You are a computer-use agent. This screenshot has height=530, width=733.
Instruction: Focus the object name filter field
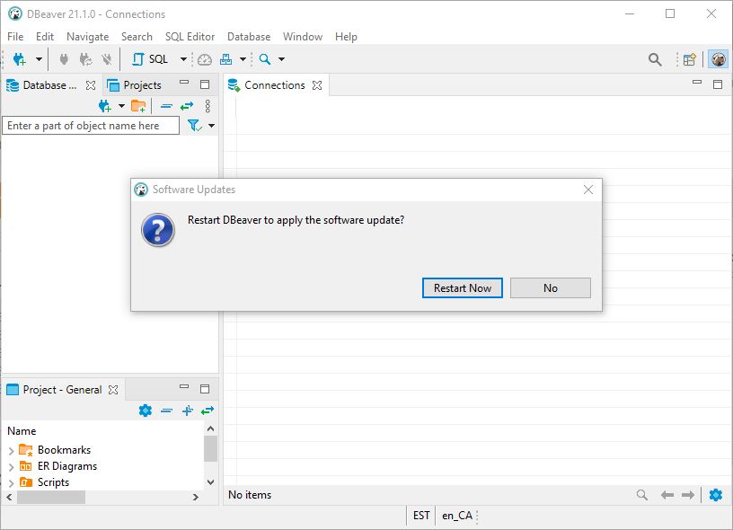(91, 126)
